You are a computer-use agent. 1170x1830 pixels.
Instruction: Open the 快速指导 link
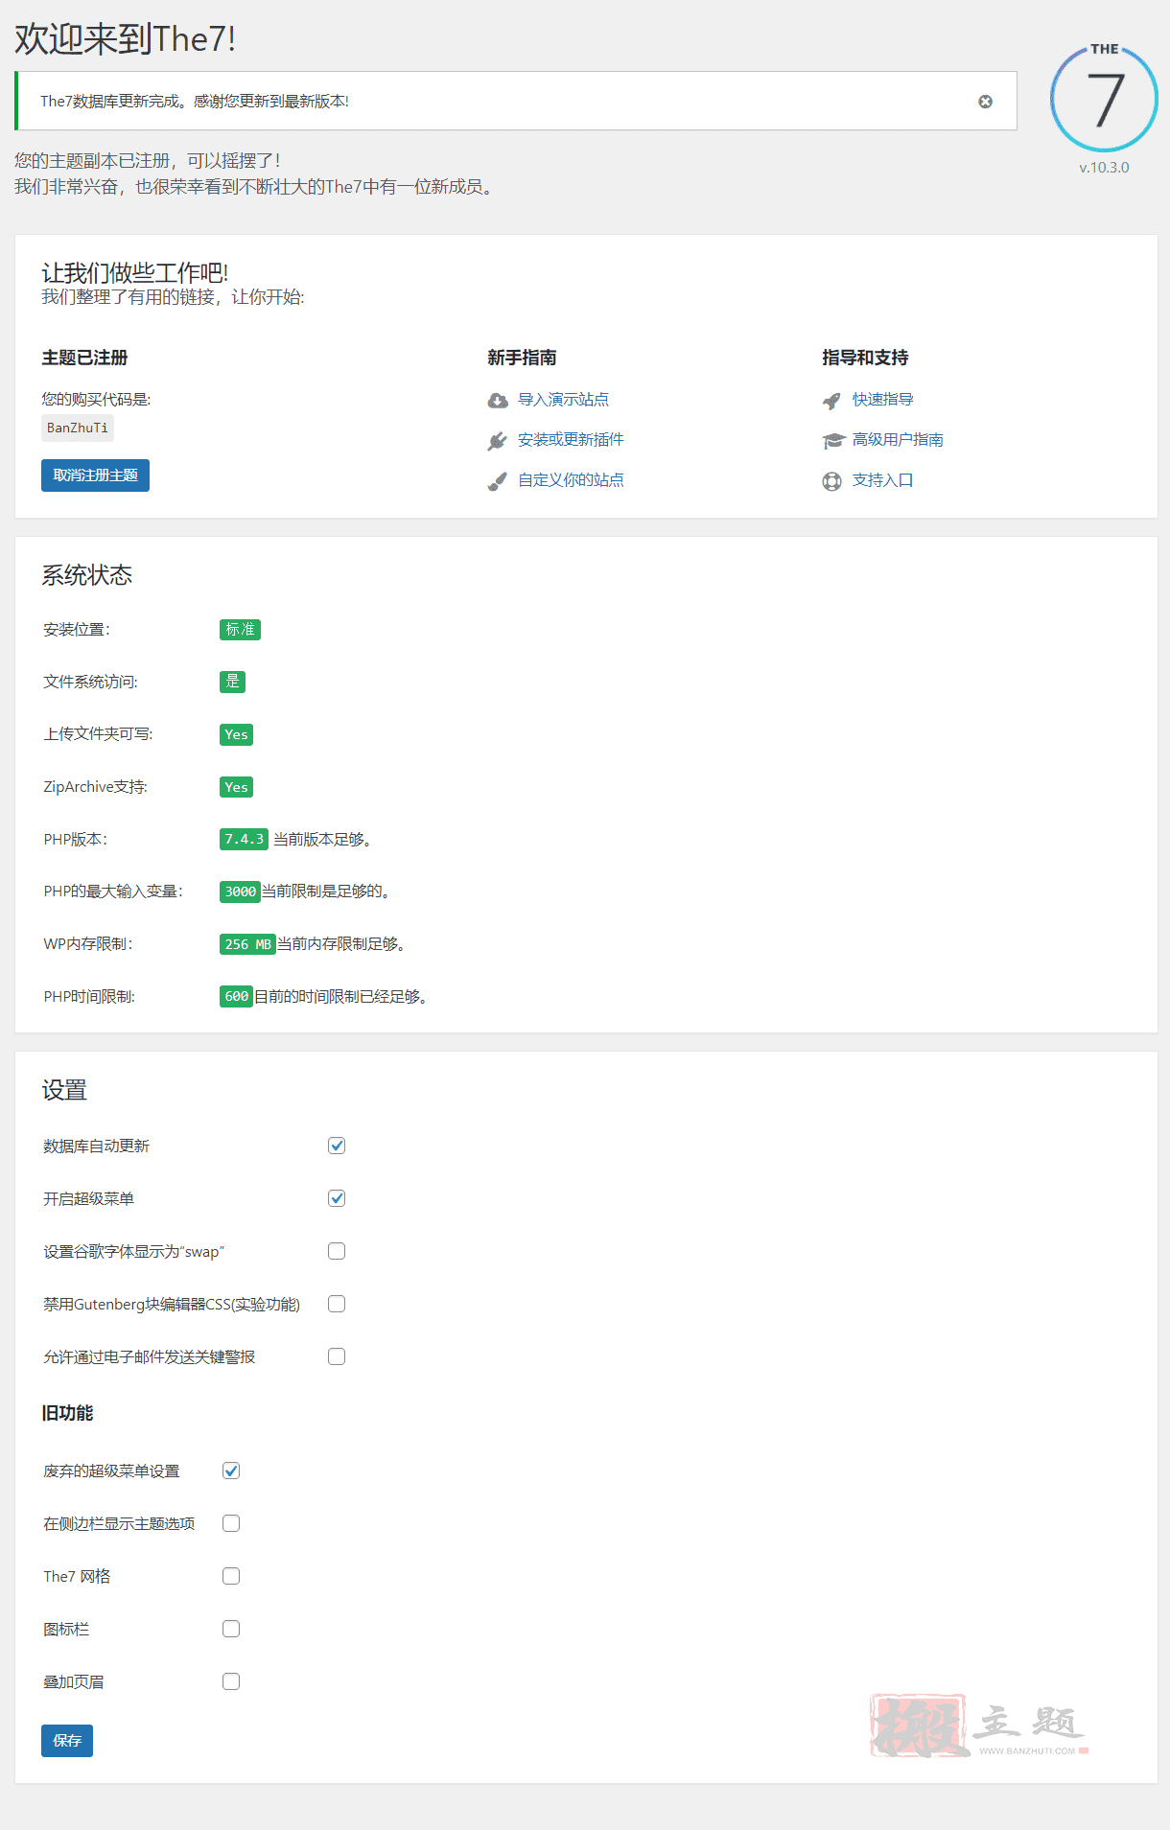882,400
